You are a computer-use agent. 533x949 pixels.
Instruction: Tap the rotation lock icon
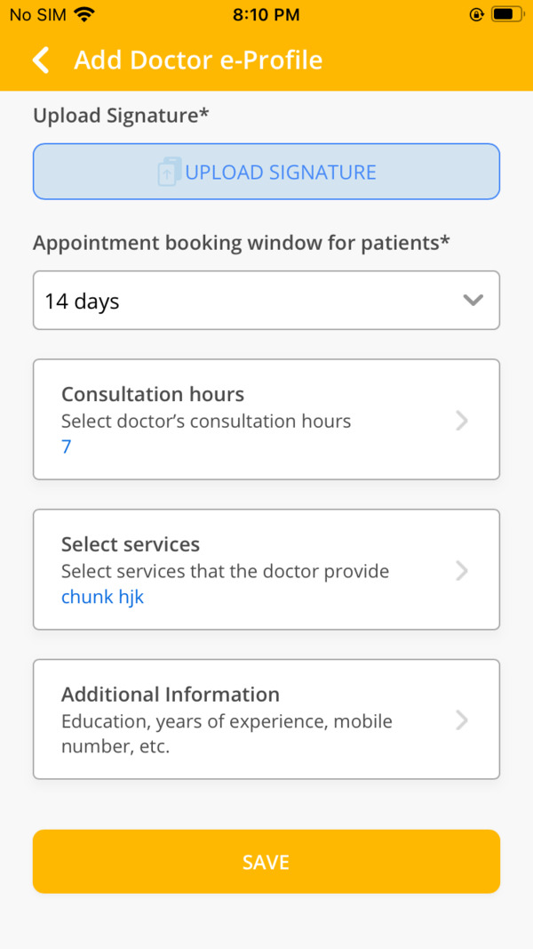coord(476,14)
